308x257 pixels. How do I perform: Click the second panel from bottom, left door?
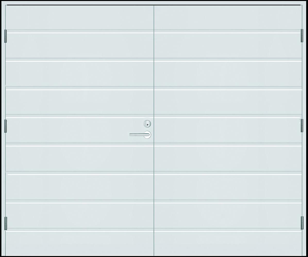click(x=80, y=216)
